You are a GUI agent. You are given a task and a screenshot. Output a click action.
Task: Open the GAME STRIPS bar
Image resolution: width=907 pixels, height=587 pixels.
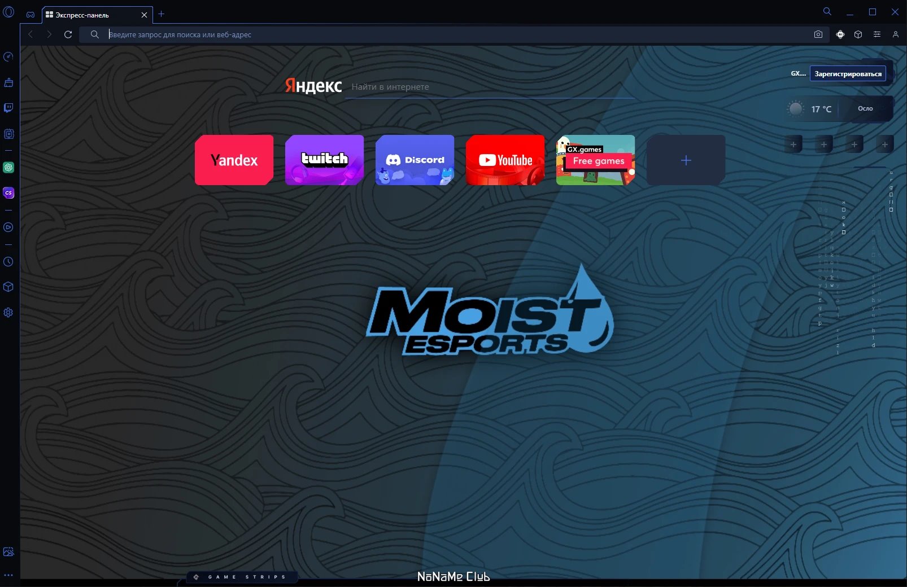tap(242, 577)
